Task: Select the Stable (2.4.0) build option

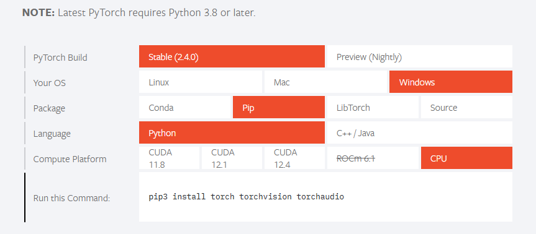Action: [x=232, y=56]
